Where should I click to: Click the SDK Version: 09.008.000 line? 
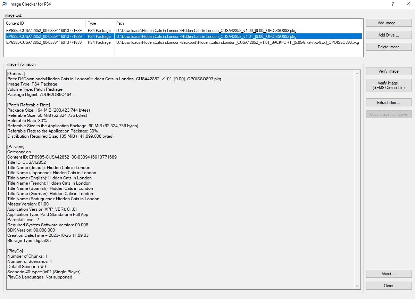(31, 230)
